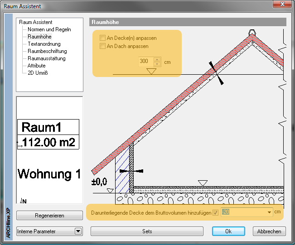Image resolution: width=295 pixels, height=245 pixels.
Task: Click the ceiling height triangle marker under 300
Action: (151, 71)
